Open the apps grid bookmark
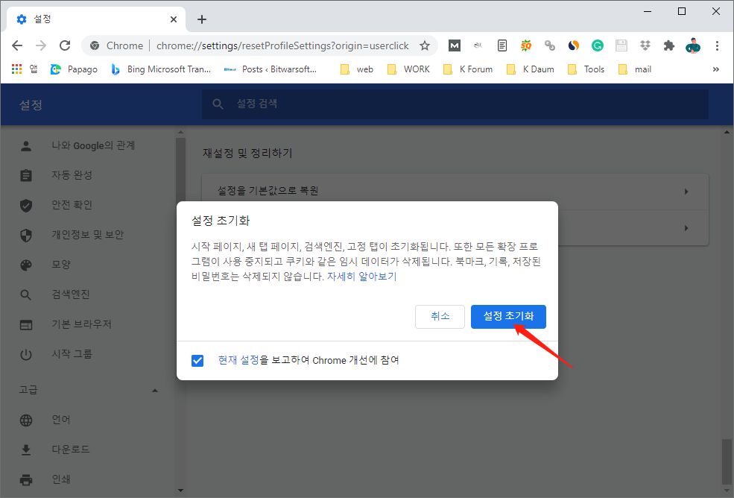Screen dimensions: 734x498 (24, 69)
